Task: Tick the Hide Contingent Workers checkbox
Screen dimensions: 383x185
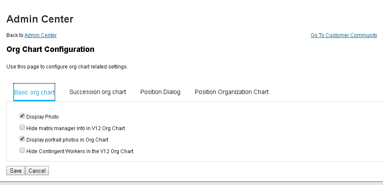Action: [22, 151]
